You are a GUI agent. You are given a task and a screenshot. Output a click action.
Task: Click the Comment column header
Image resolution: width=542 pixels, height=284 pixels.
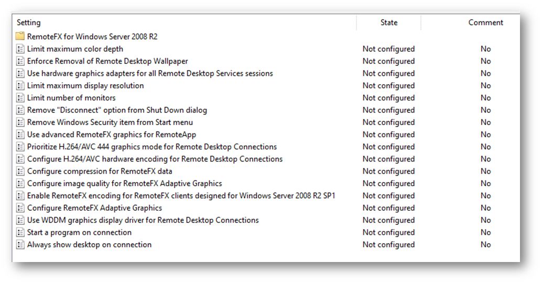tap(485, 22)
